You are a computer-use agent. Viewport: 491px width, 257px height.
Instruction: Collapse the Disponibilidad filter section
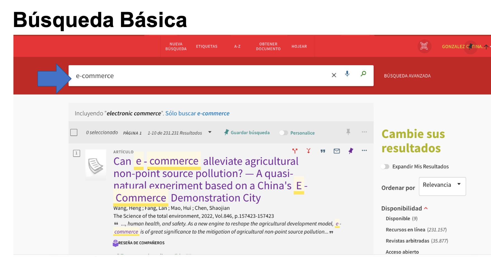point(426,208)
